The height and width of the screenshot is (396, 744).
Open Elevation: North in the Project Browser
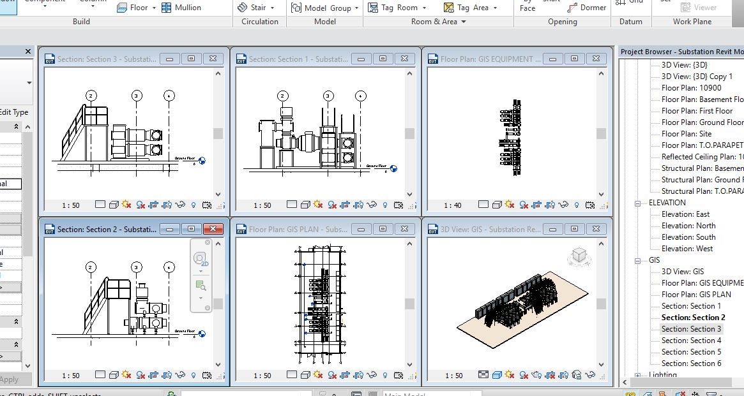[x=688, y=226]
